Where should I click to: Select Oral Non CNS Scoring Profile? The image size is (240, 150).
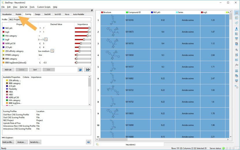click(16, 115)
